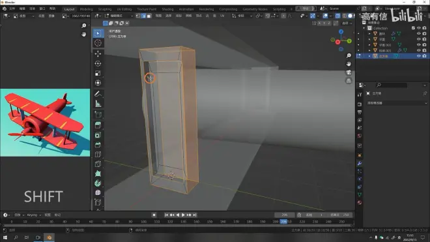Switch to Geometry Nodes workspace tab
The image size is (430, 242).
click(255, 9)
